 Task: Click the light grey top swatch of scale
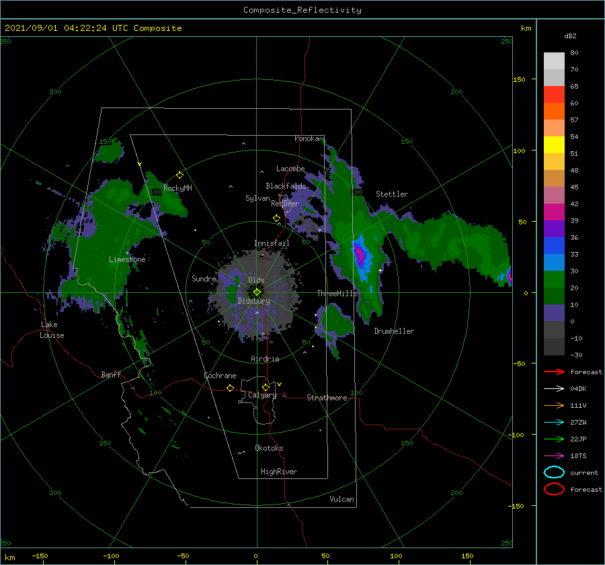(554, 61)
